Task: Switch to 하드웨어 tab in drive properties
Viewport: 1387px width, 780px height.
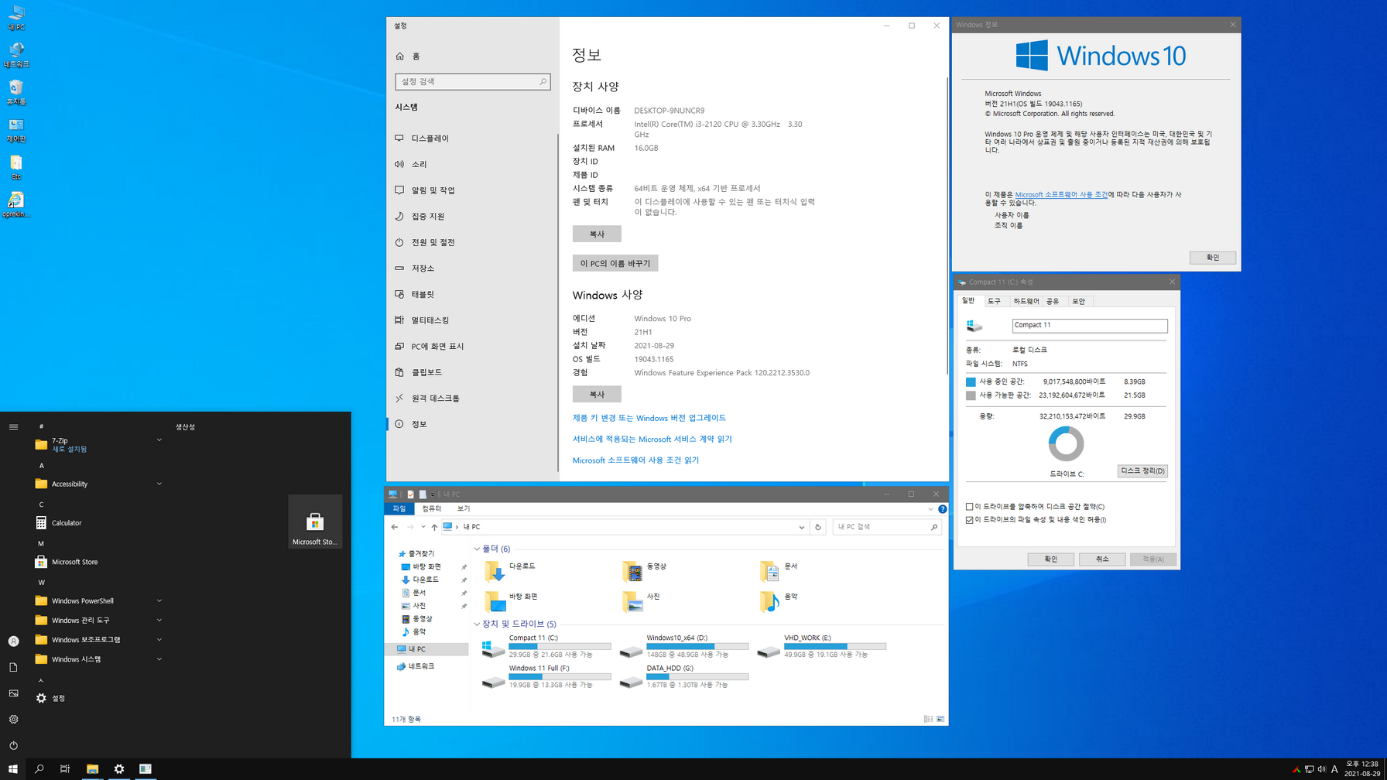Action: [x=1026, y=301]
